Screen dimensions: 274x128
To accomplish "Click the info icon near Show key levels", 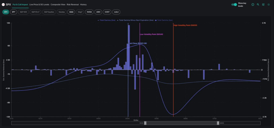I will click(253, 5).
